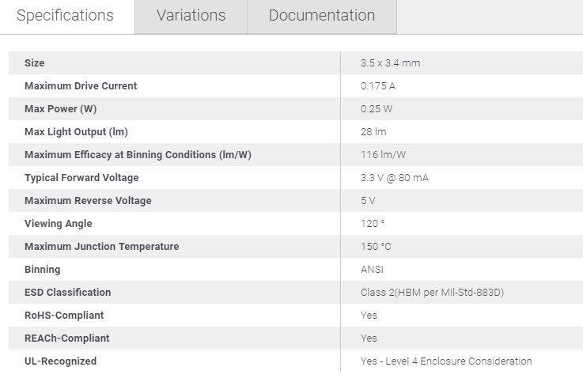Click the 0.175 A value

pyautogui.click(x=378, y=86)
